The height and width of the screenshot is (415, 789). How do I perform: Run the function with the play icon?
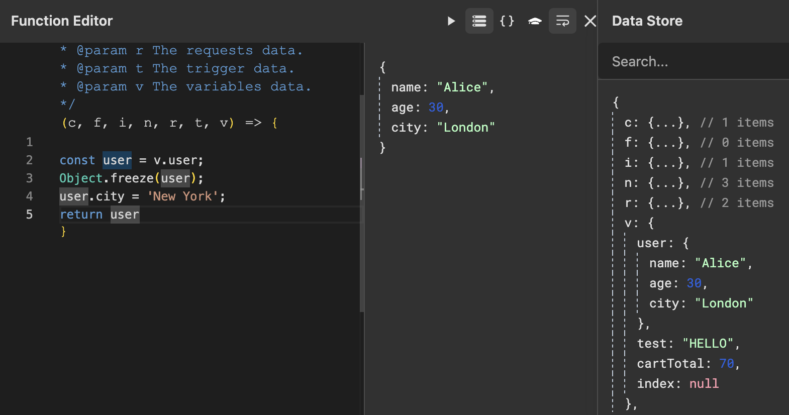coord(451,21)
